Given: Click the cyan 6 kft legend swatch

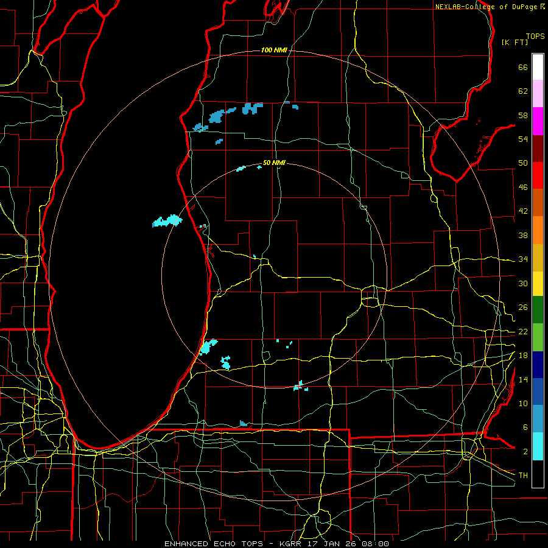Looking at the screenshot, I should click(x=538, y=446).
